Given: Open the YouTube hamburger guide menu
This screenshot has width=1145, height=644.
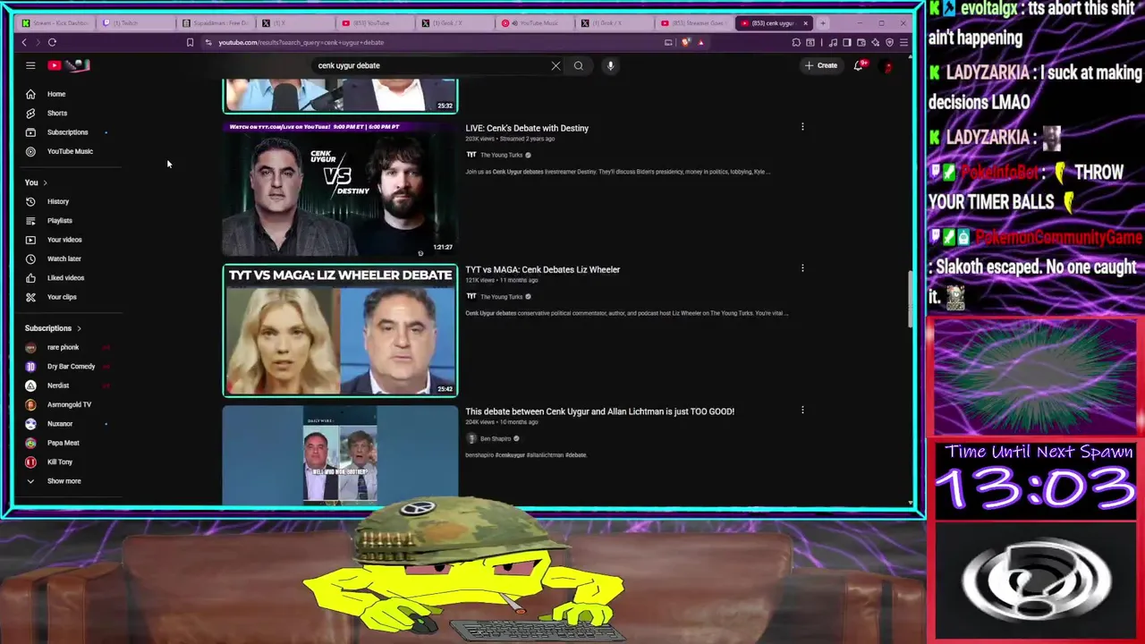Looking at the screenshot, I should point(30,65).
